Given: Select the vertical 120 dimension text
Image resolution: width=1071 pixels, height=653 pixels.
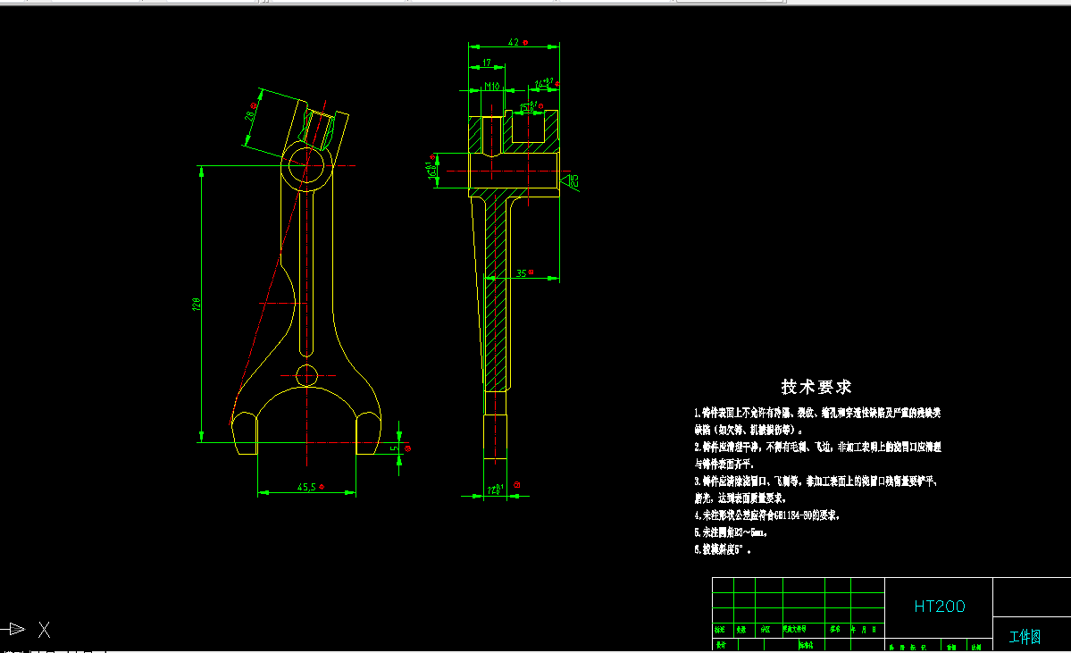Looking at the screenshot, I should pyautogui.click(x=197, y=304).
